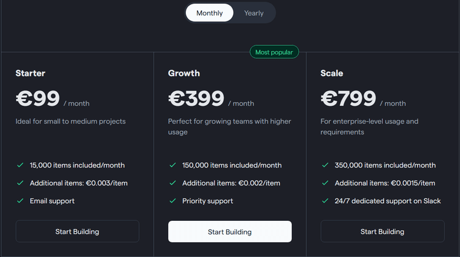Click checkmark next to 24/7 dedicated support
This screenshot has width=460, height=257.
coord(325,201)
